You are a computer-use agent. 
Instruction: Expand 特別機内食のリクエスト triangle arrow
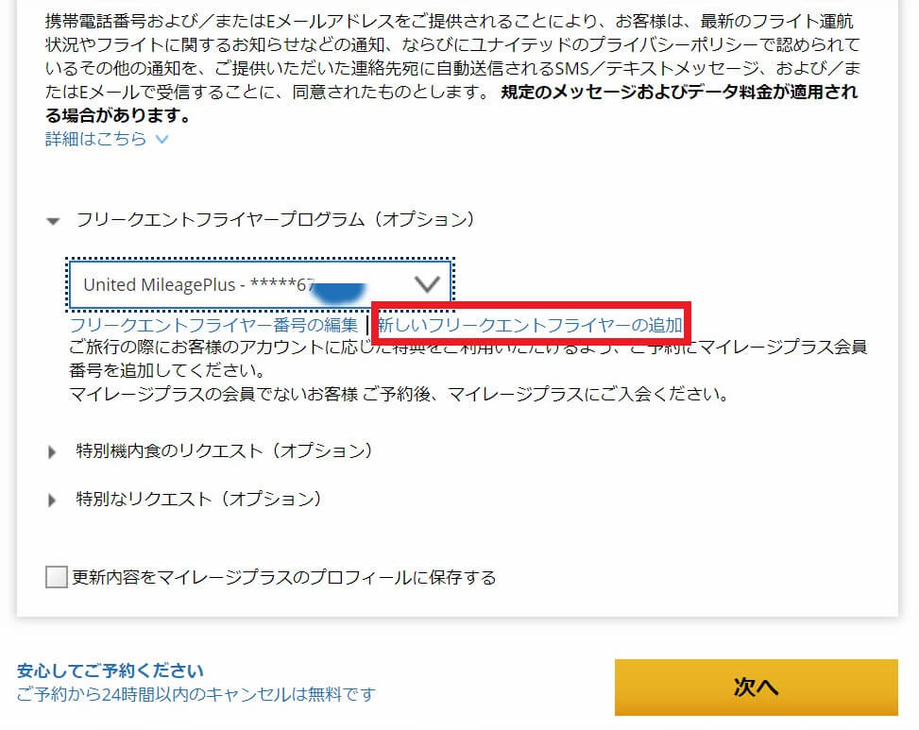click(x=52, y=451)
